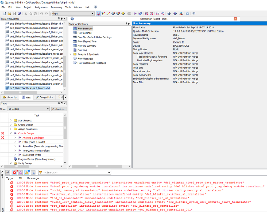Toggle the error messages filter
Image resolution: width=267 pixels, height=212 pixels.
pos(15,173)
